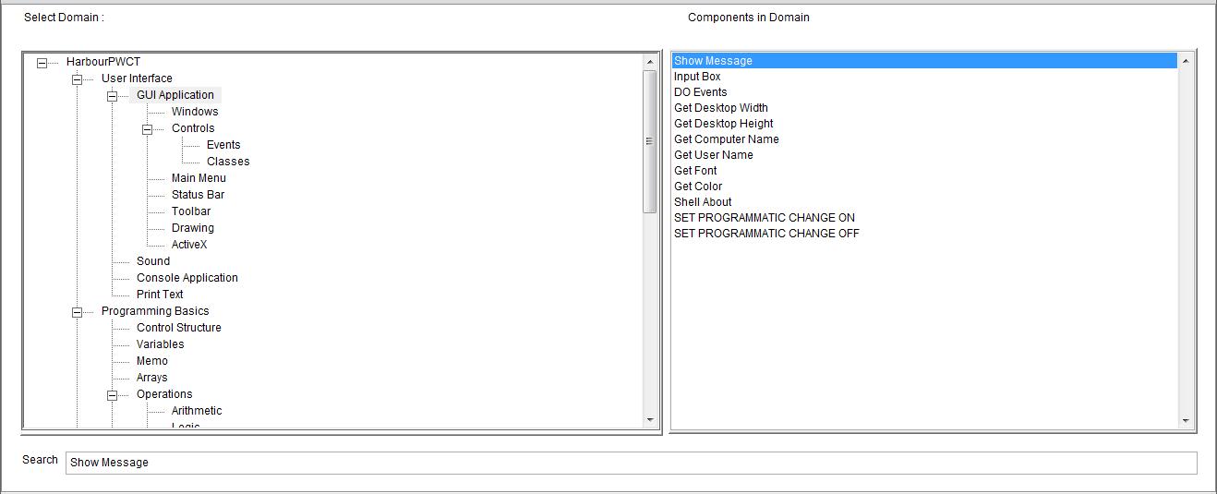Select Sound domain item

[153, 261]
